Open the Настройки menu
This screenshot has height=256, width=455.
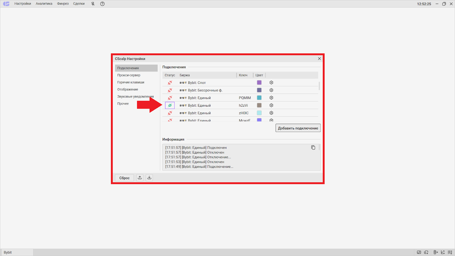click(23, 4)
